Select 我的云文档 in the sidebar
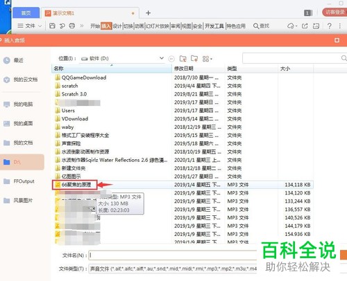The width and height of the screenshot is (347, 281). click(20, 80)
